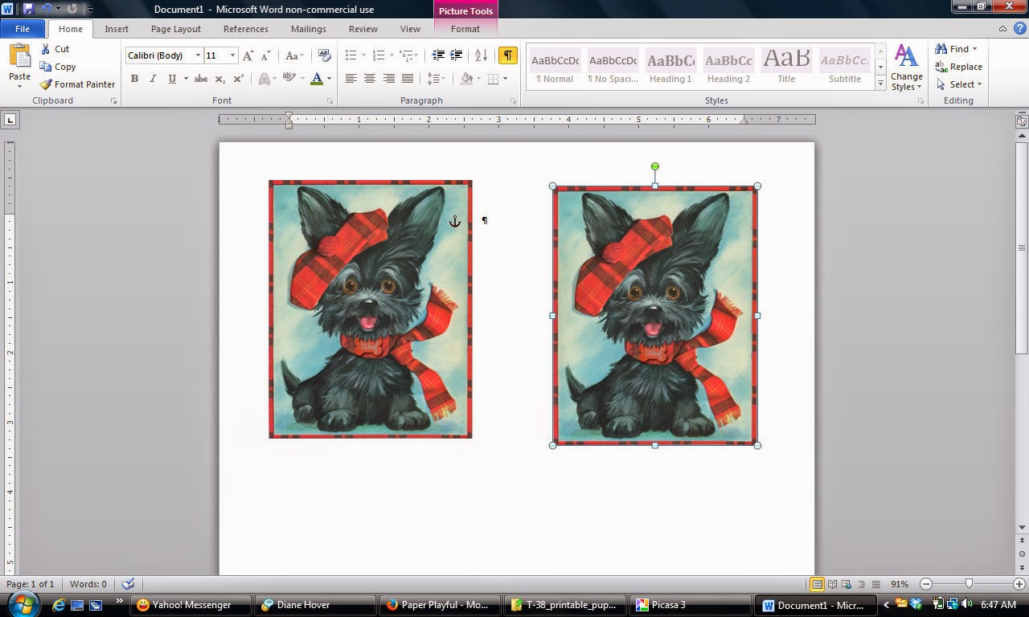Viewport: 1029px width, 617px height.
Task: Save the document from Quick Access Toolbar
Action: click(x=28, y=9)
